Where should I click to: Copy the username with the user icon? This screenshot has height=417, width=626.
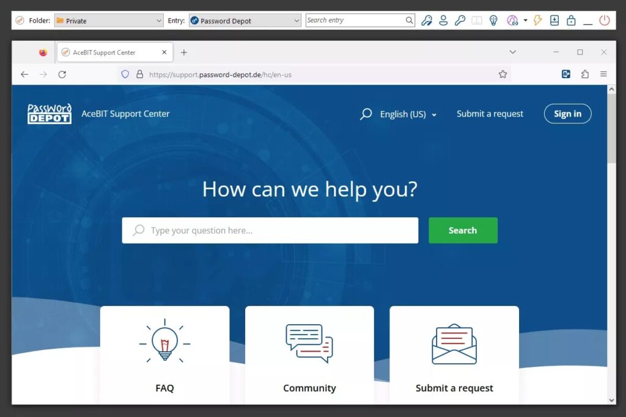(x=443, y=20)
